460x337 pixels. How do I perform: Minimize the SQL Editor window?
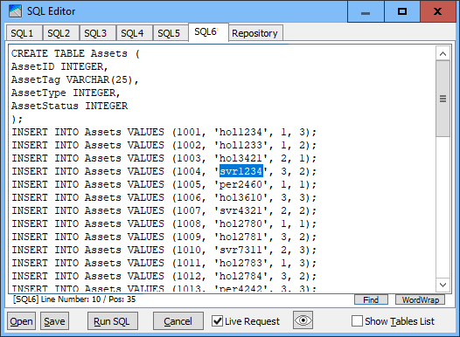tap(366, 11)
